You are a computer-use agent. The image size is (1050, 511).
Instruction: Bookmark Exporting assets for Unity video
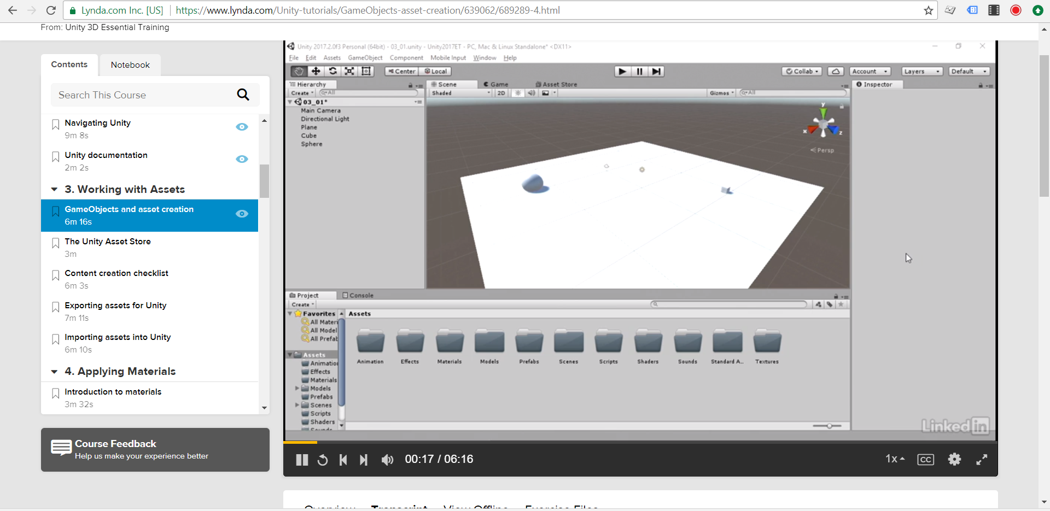pos(55,307)
